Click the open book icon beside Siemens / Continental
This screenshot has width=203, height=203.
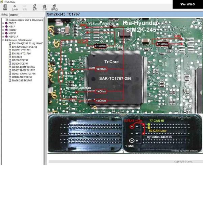(x=6, y=40)
